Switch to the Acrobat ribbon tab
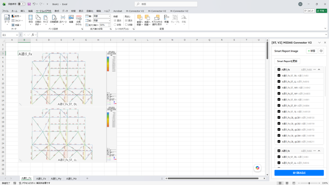This screenshot has width=329, height=185. [117, 11]
